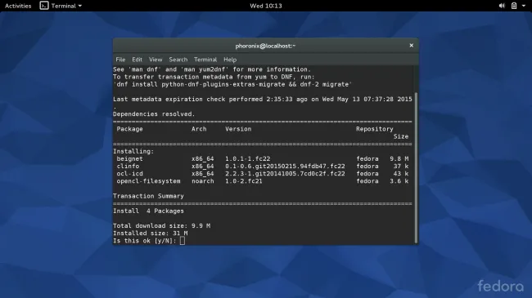Click the 'ocl-icd' package name
Screen dimensions: 532x298
click(129, 173)
